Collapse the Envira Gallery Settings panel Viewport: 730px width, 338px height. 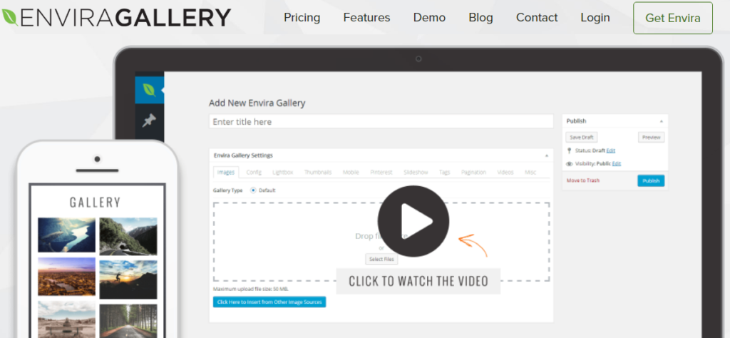coord(547,155)
